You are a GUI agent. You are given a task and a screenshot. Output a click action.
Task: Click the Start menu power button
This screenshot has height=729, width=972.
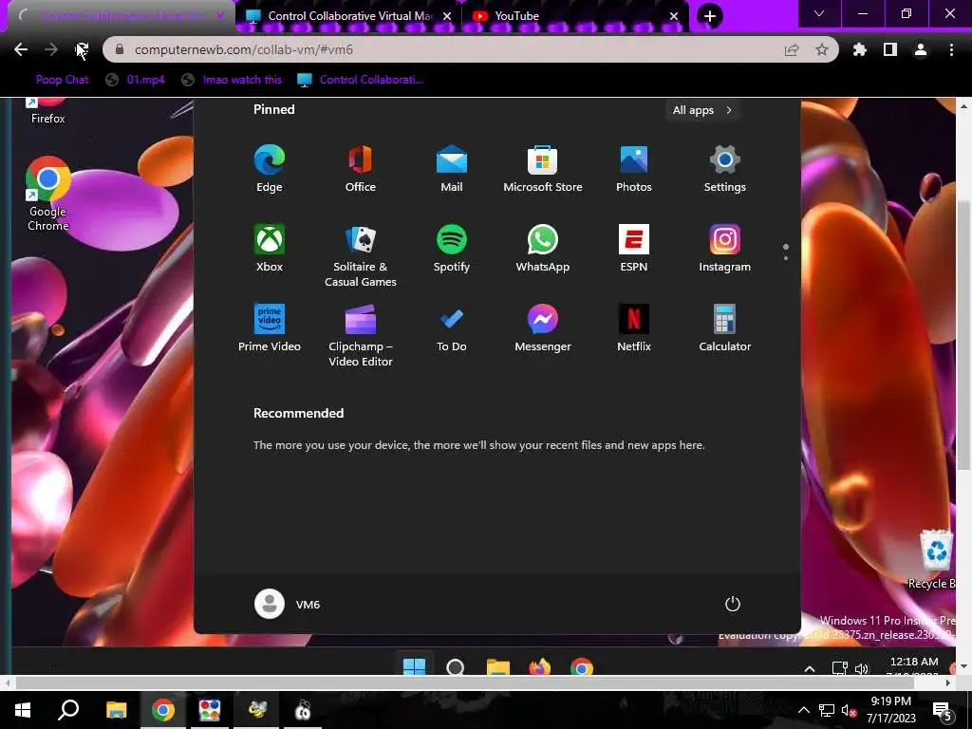point(732,604)
